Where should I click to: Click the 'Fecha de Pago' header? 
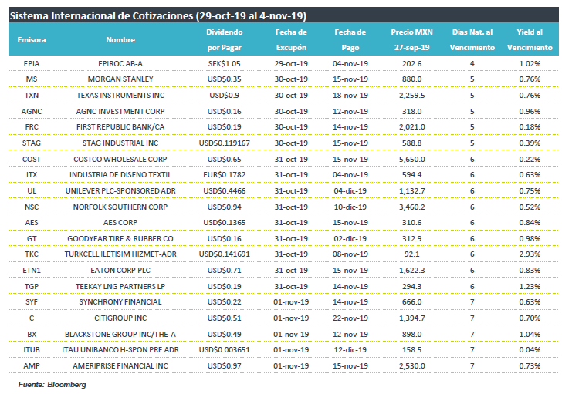coord(350,40)
